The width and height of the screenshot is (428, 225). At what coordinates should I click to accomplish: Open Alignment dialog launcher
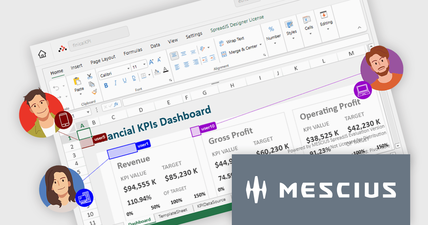point(264,55)
